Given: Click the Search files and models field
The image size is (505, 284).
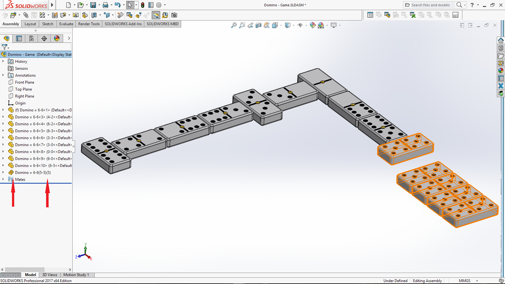Looking at the screenshot, I should click(x=430, y=5).
